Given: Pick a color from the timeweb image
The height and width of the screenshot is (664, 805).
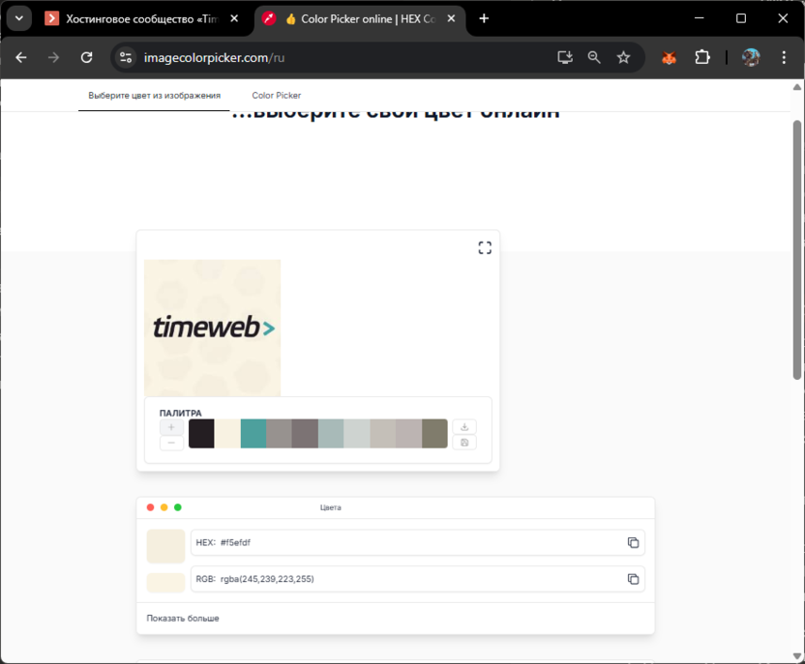Looking at the screenshot, I should click(212, 328).
